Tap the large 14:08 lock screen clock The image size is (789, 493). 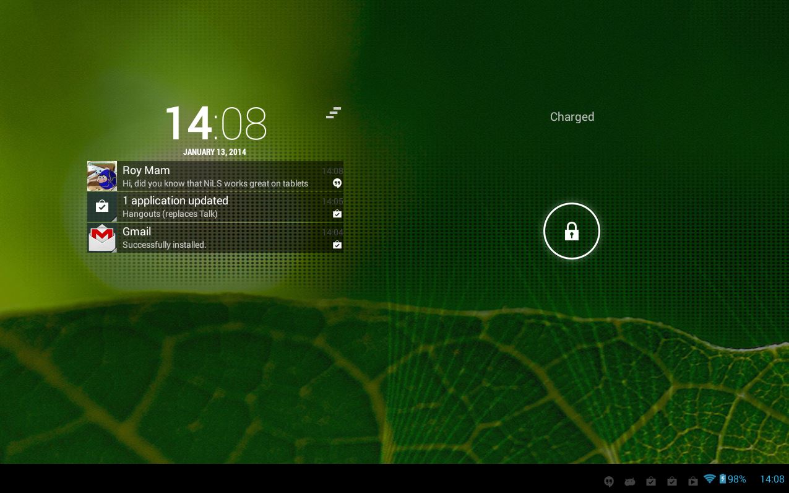[215, 124]
